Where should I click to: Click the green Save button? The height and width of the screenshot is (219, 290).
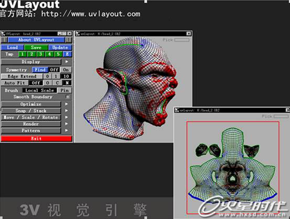coord(36,47)
